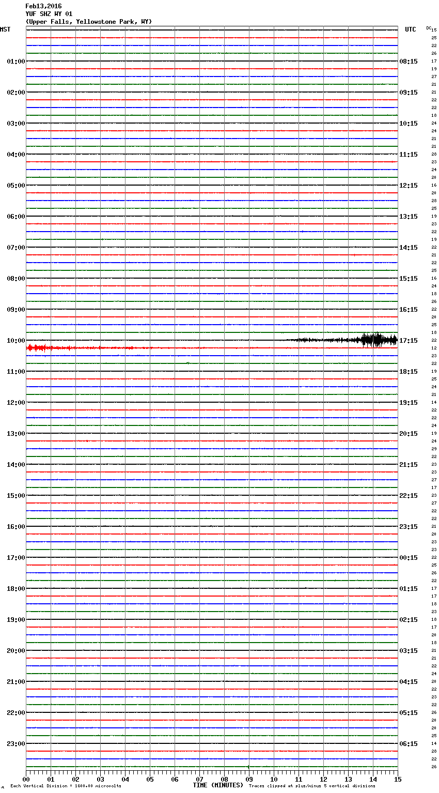
Task: Click the 17:15 UTC label
Action: [x=409, y=341]
